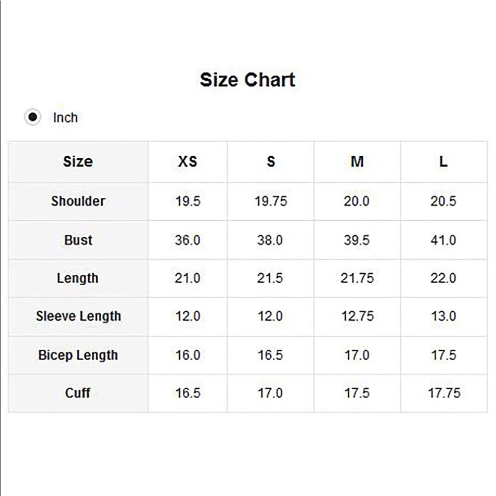The width and height of the screenshot is (496, 496).
Task: Select the XS column header
Action: pyautogui.click(x=187, y=162)
